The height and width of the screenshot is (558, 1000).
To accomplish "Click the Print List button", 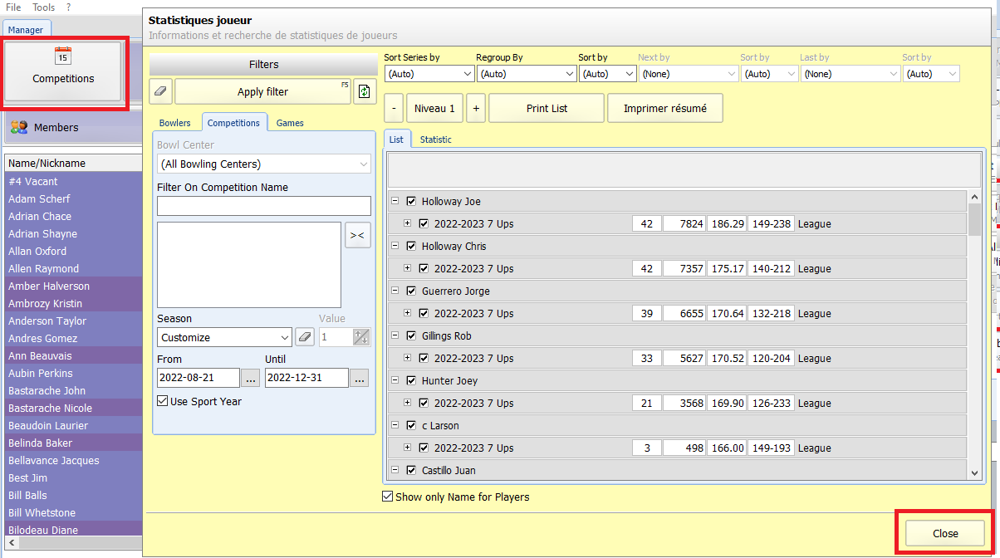I will pos(547,108).
